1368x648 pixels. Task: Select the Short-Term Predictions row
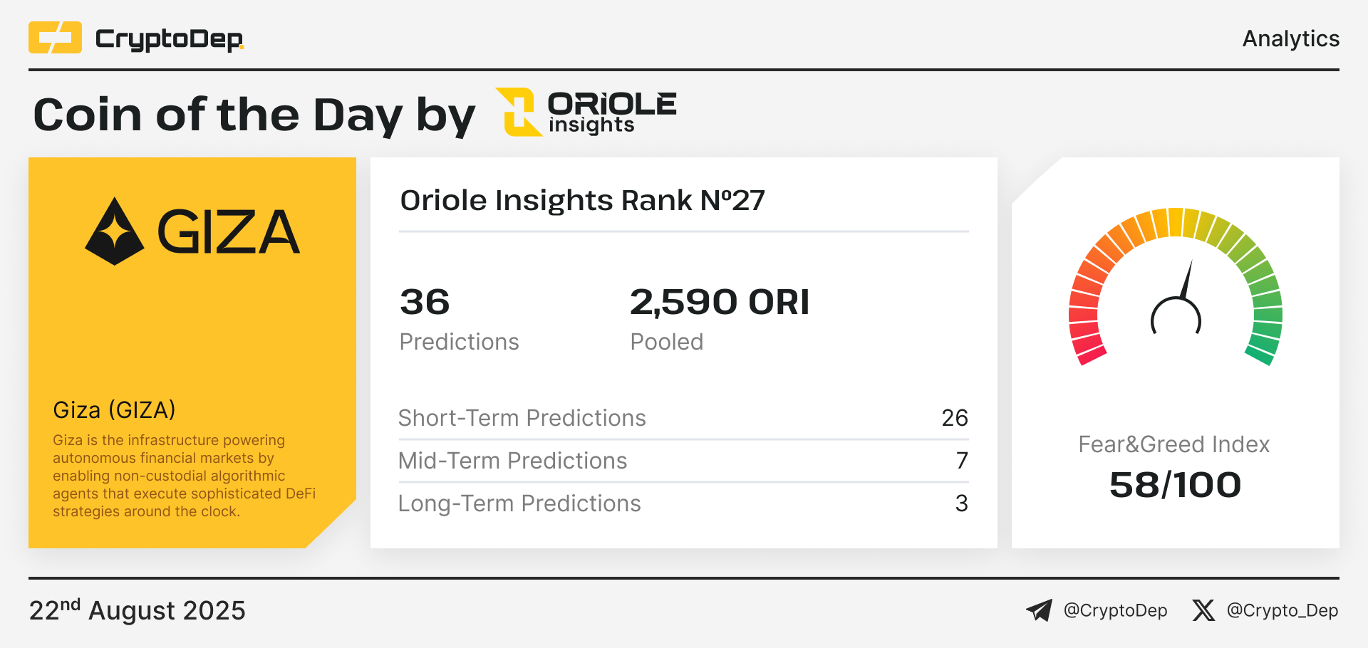click(x=683, y=418)
